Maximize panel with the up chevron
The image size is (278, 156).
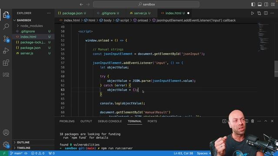(265, 121)
